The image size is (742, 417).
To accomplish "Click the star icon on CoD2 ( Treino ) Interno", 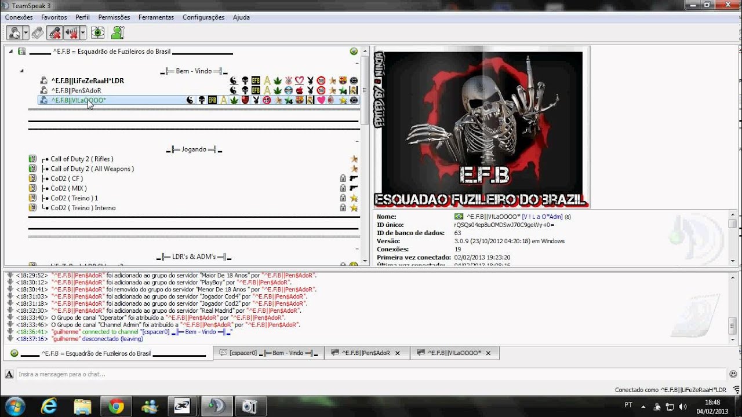I will point(354,208).
